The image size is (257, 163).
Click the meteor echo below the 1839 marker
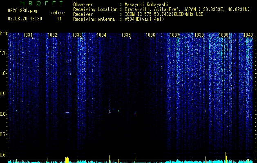(x=226, y=112)
